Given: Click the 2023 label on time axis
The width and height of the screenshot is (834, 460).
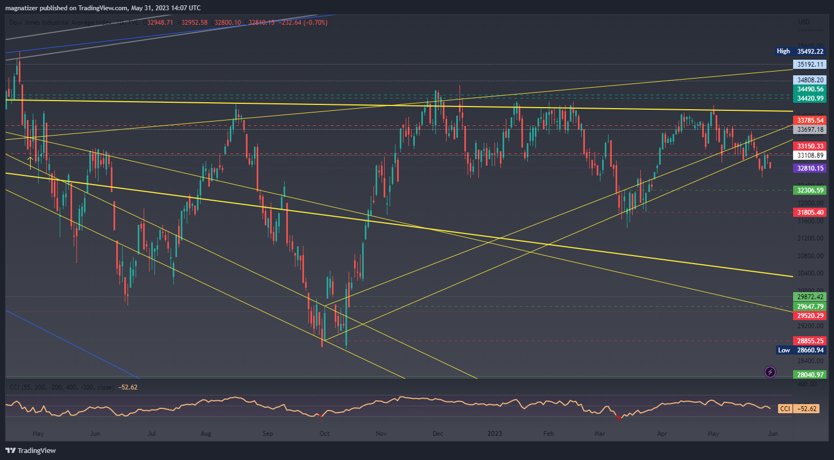Looking at the screenshot, I should click(x=494, y=434).
